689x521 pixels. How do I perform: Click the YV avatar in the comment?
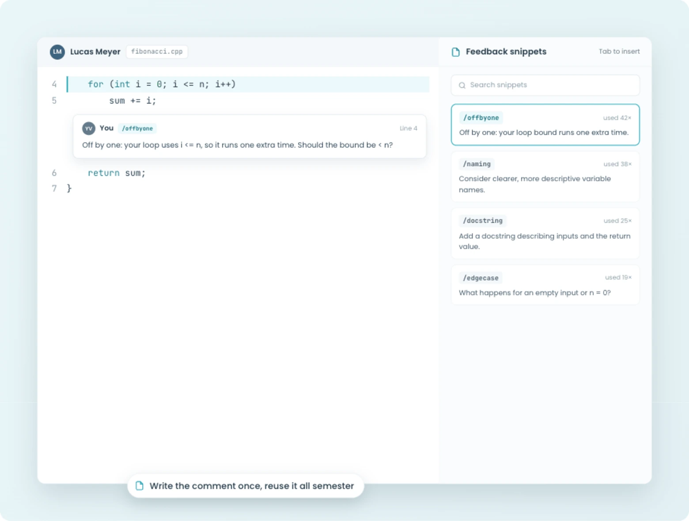[89, 128]
